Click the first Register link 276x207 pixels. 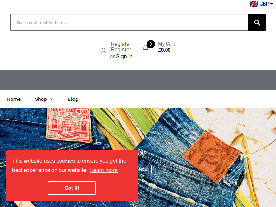coord(121,44)
